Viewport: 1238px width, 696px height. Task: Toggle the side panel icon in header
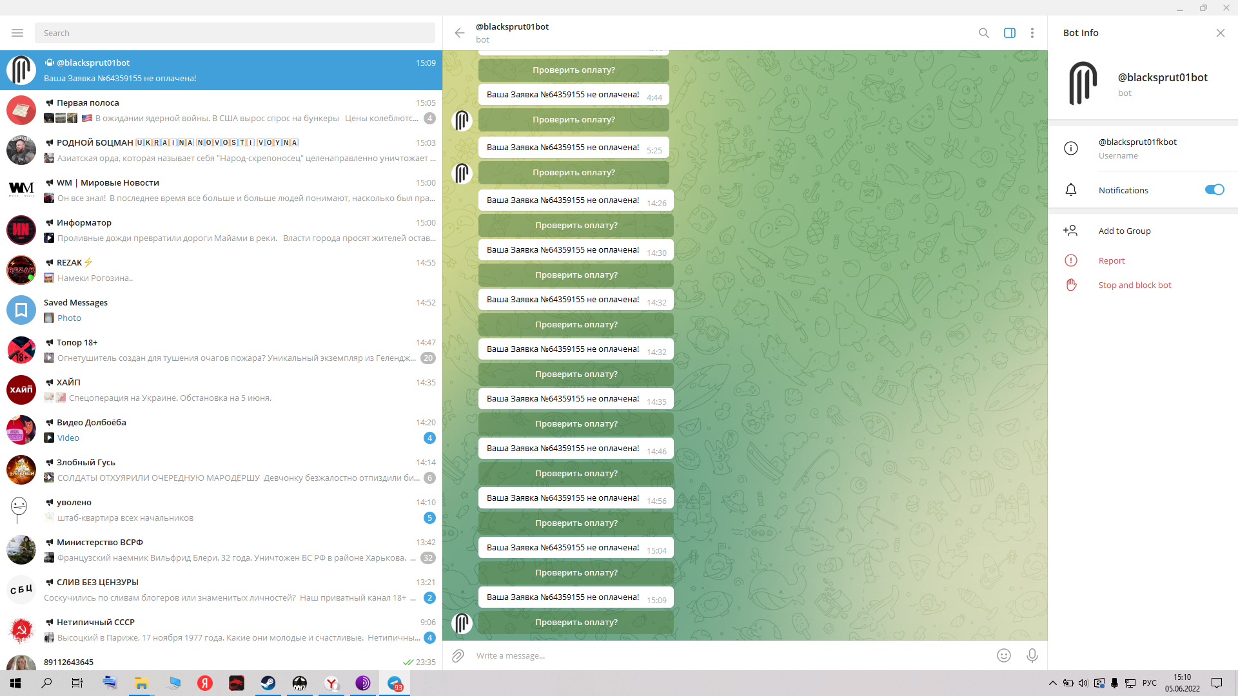(x=1010, y=33)
